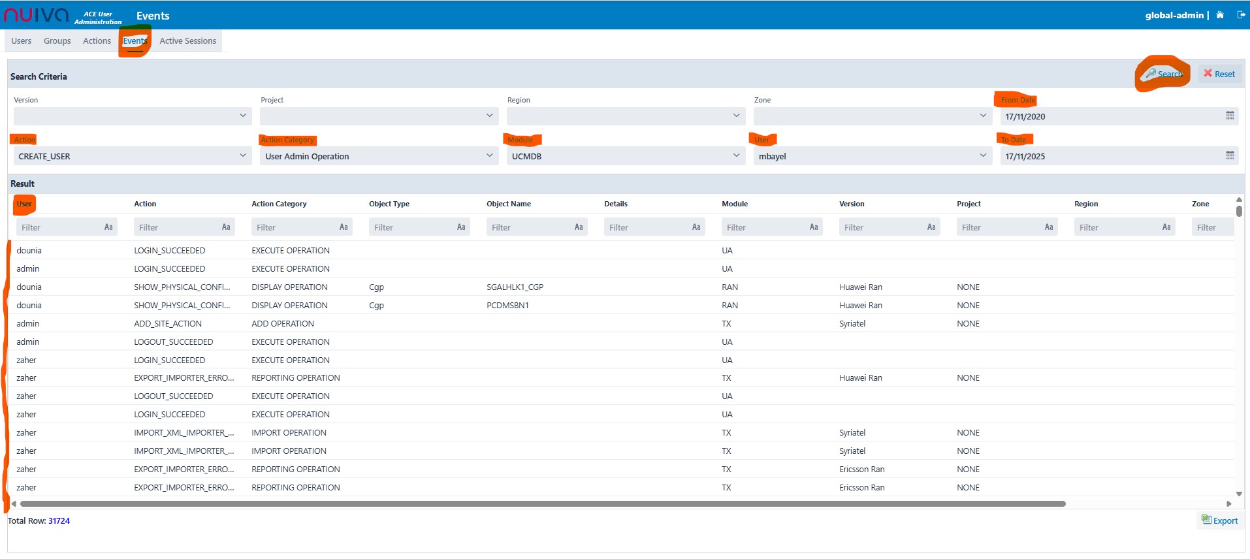Toggle the Aa match-case on the Action column filter
Screen dimensions: 1250x559
click(226, 227)
